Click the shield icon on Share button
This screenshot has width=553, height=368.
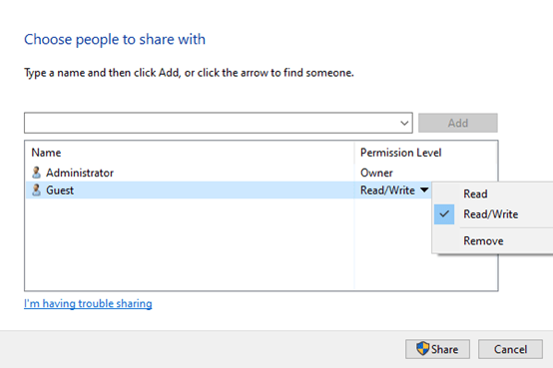[422, 349]
